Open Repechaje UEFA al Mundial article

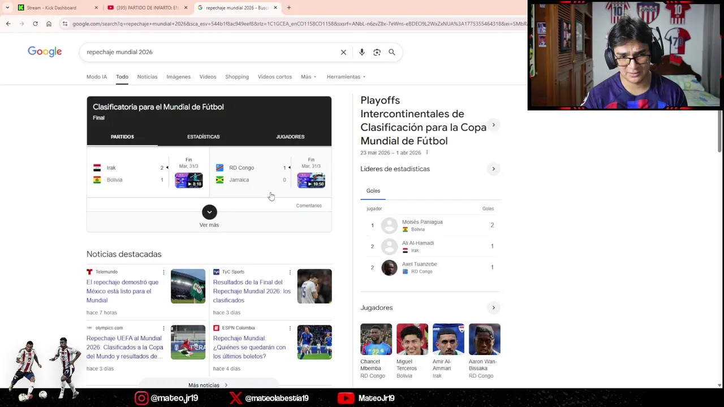pyautogui.click(x=124, y=347)
